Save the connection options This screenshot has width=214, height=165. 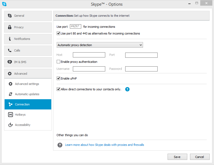(177, 157)
